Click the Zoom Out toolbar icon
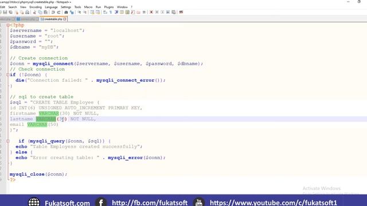The width and height of the screenshot is (367, 206). 85,12
